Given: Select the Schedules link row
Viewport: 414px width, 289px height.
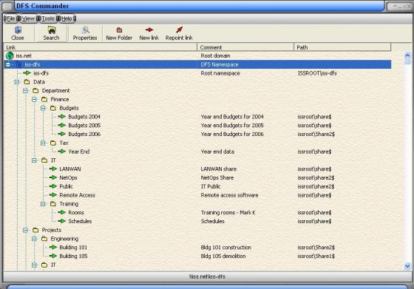Looking at the screenshot, I should click(80, 221).
